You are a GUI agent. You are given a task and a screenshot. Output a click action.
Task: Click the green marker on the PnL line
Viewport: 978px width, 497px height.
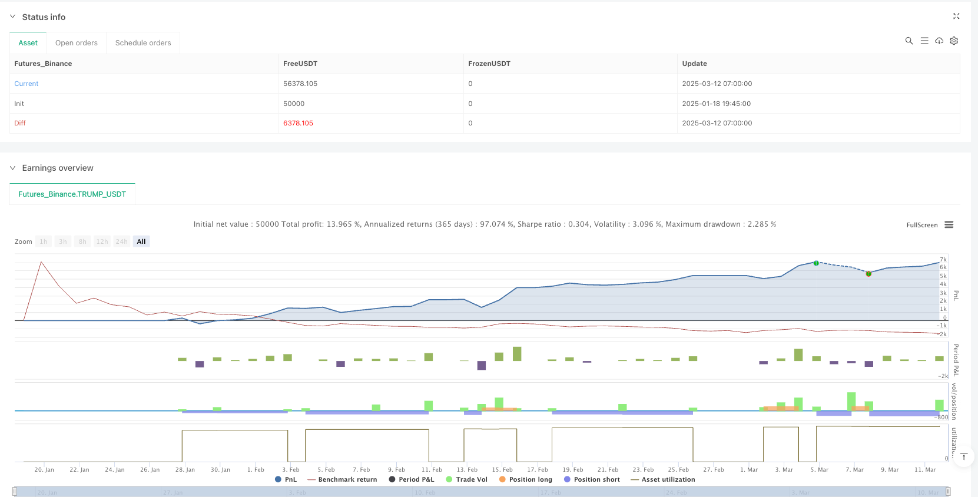tap(816, 263)
